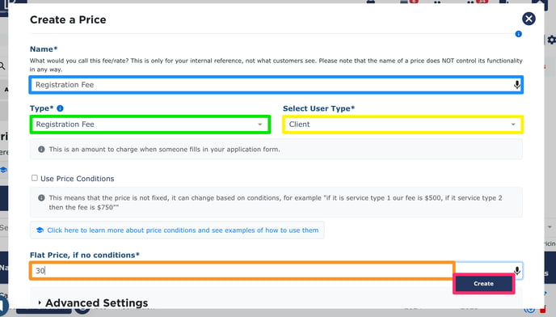This screenshot has height=317, width=556.
Task: Click the graduation cap icon in learn-more link
Action: point(40,230)
